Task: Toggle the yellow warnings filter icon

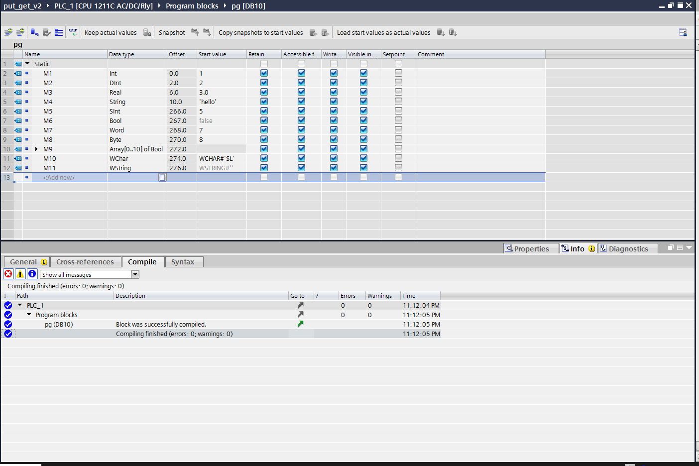Action: click(x=20, y=274)
